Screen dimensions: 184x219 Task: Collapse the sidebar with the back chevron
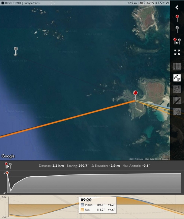click(177, 7)
